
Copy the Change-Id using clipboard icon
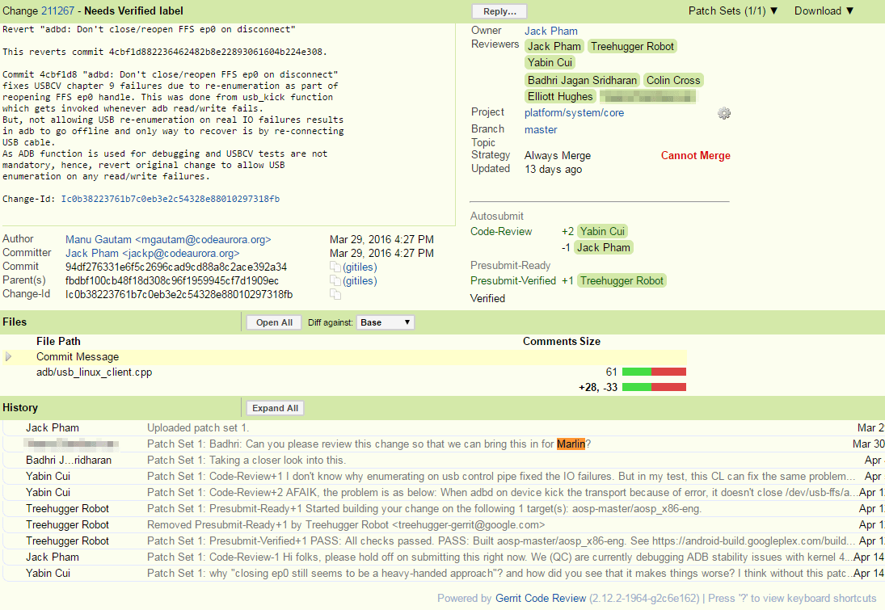tap(335, 295)
